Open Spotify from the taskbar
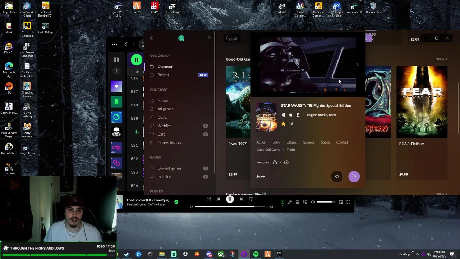This screenshot has width=460, height=259. pos(256,254)
